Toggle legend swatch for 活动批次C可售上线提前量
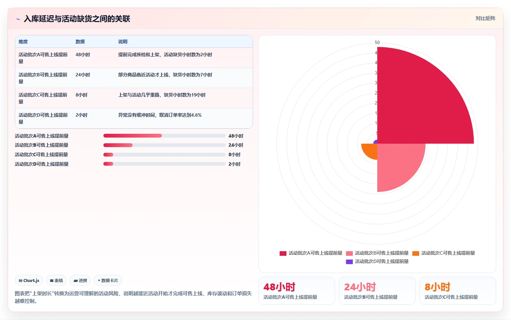 click(x=416, y=253)
